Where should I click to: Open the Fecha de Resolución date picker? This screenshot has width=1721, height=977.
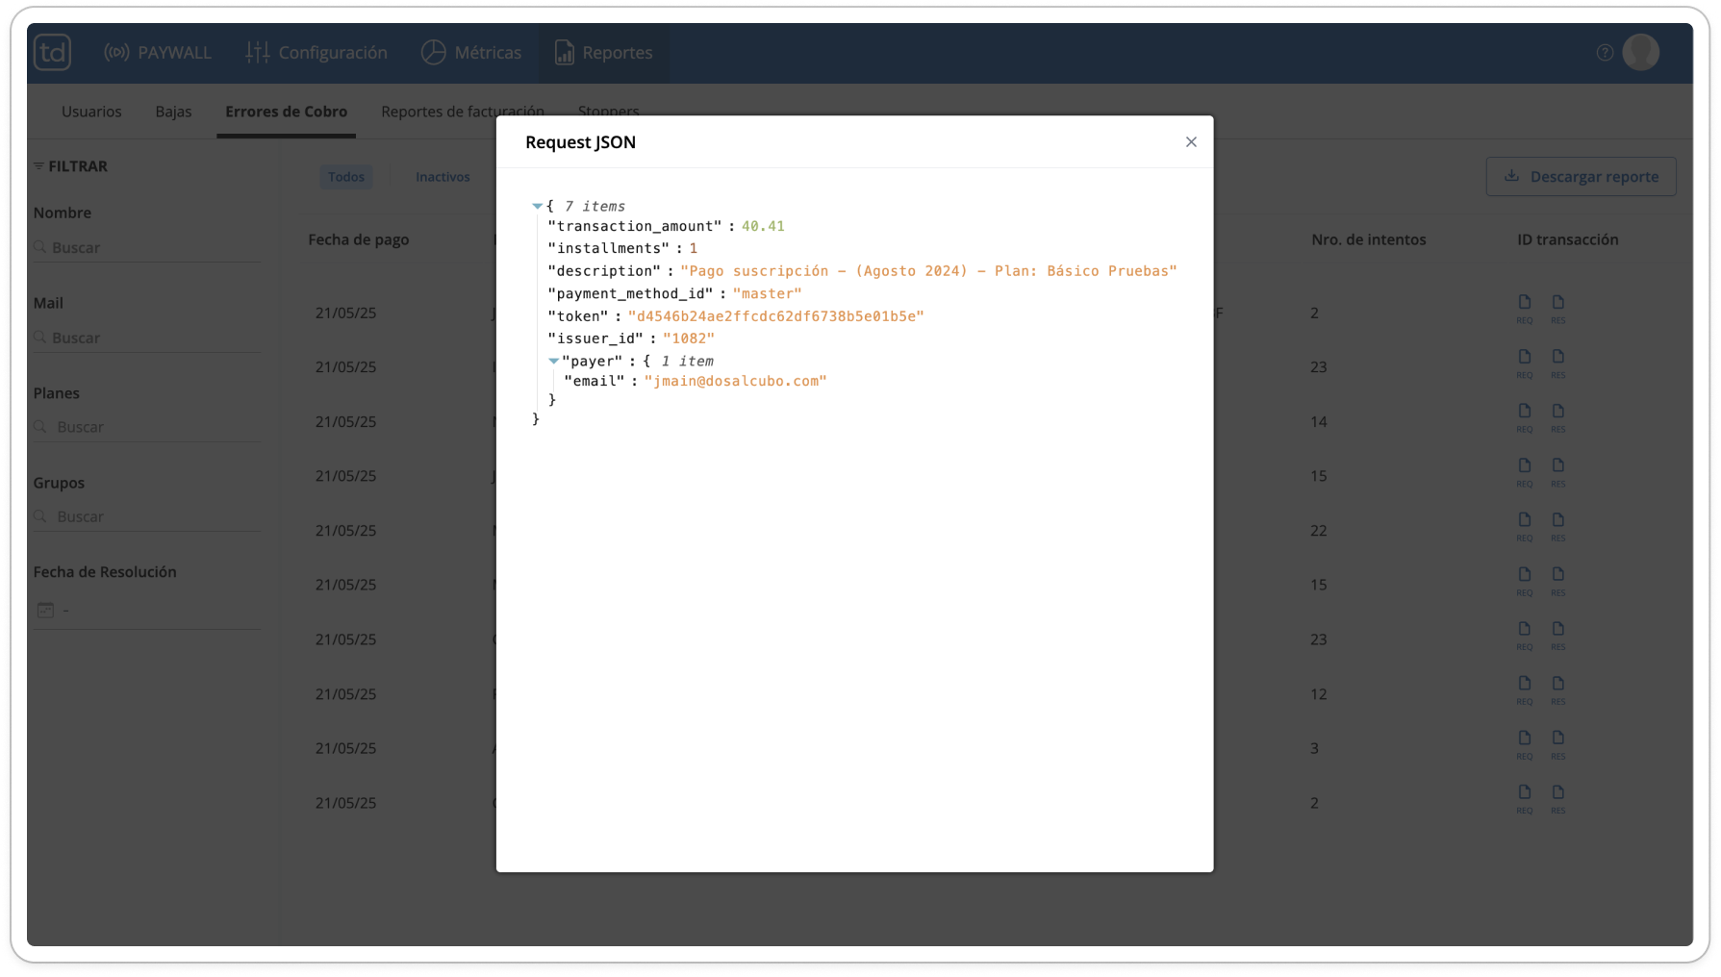147,611
